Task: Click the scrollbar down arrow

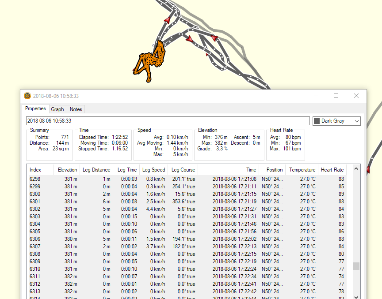Action: [356, 297]
